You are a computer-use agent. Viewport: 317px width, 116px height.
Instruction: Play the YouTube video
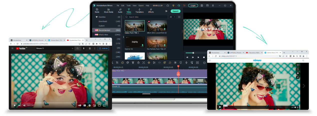point(15,106)
